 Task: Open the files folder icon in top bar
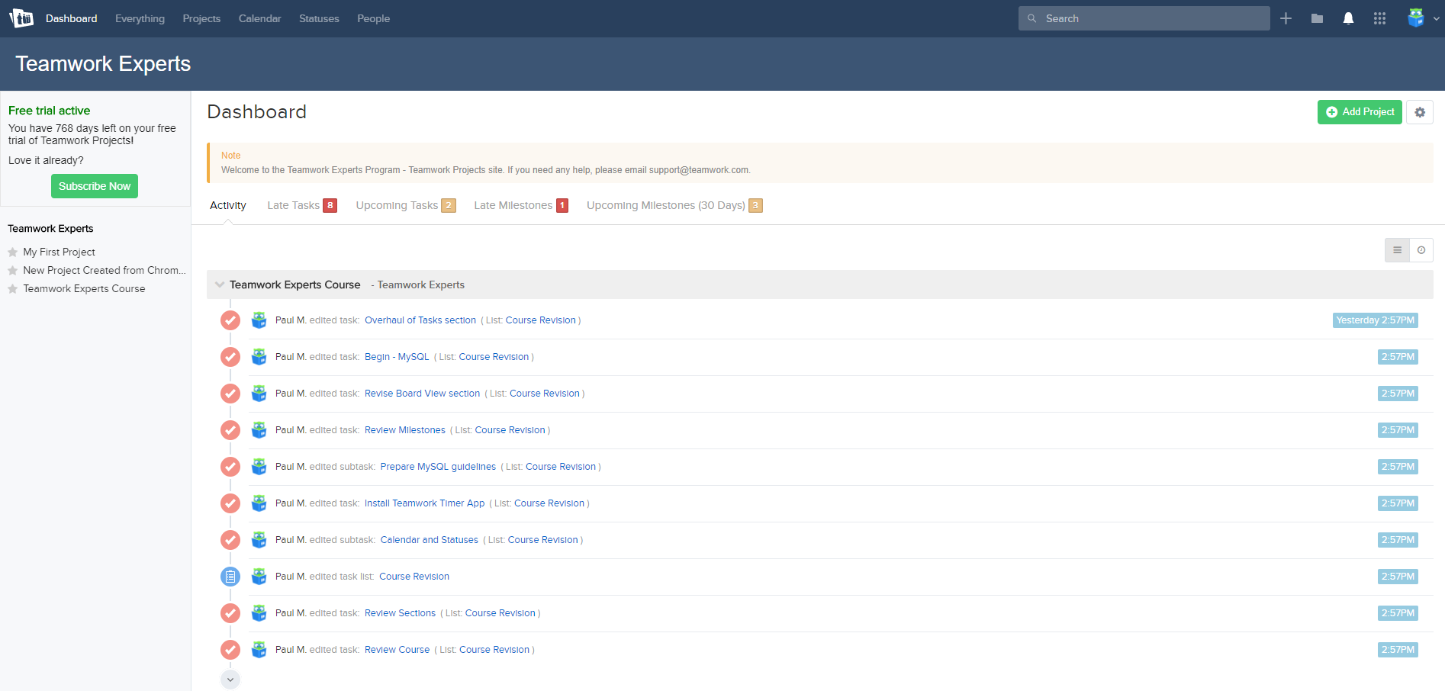coord(1317,18)
